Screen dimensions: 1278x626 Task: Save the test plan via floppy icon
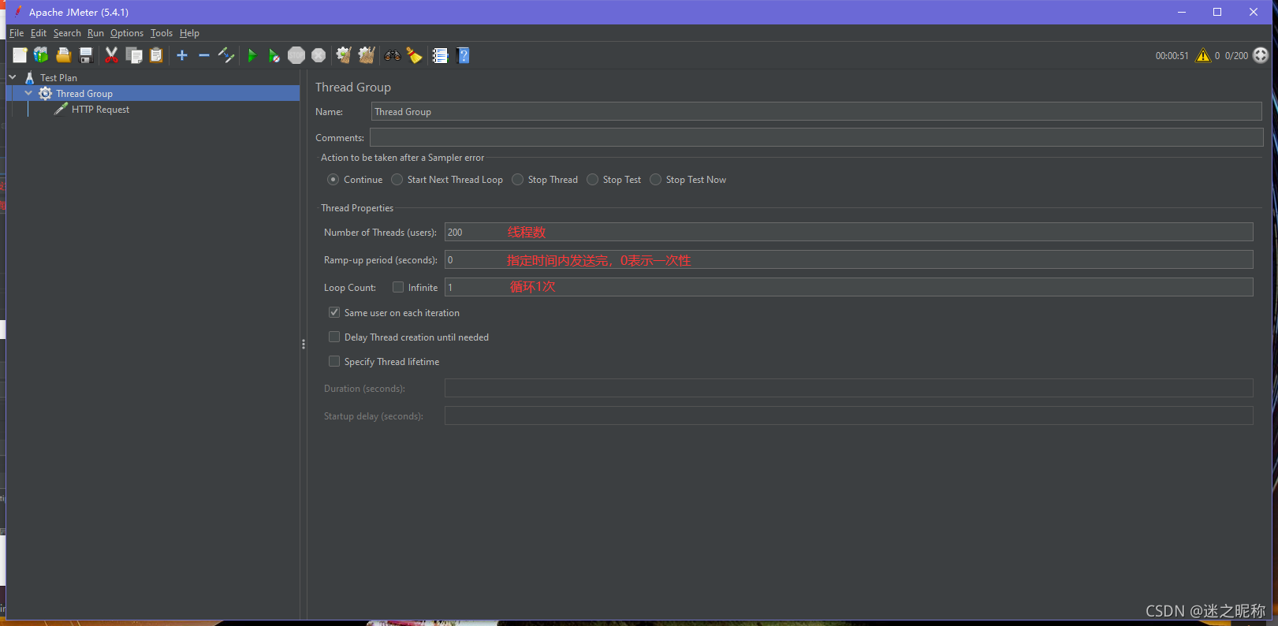click(x=86, y=55)
